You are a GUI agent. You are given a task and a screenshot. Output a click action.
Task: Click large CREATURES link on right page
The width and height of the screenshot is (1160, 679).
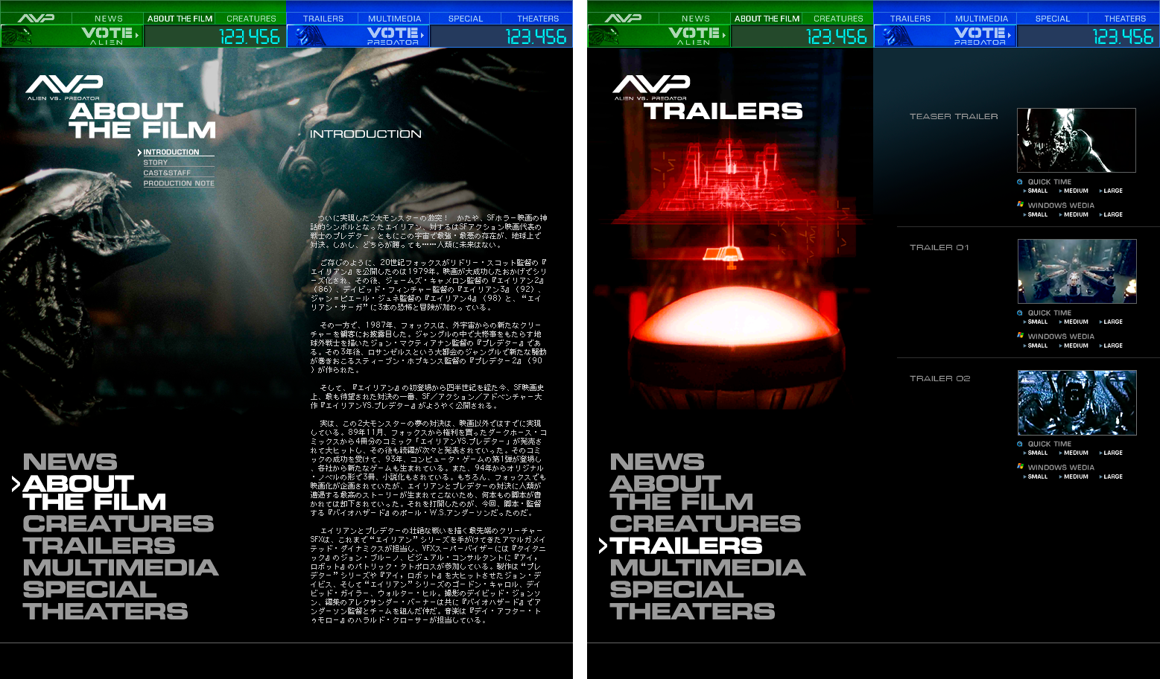click(706, 523)
